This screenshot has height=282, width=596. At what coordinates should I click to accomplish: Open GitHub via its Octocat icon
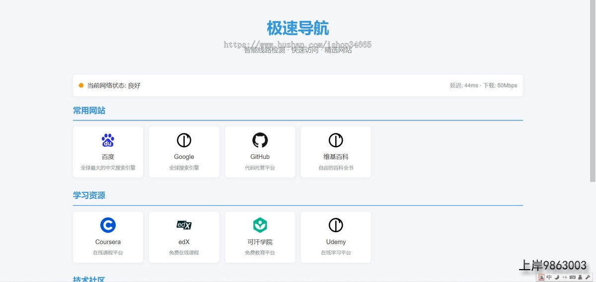[260, 140]
